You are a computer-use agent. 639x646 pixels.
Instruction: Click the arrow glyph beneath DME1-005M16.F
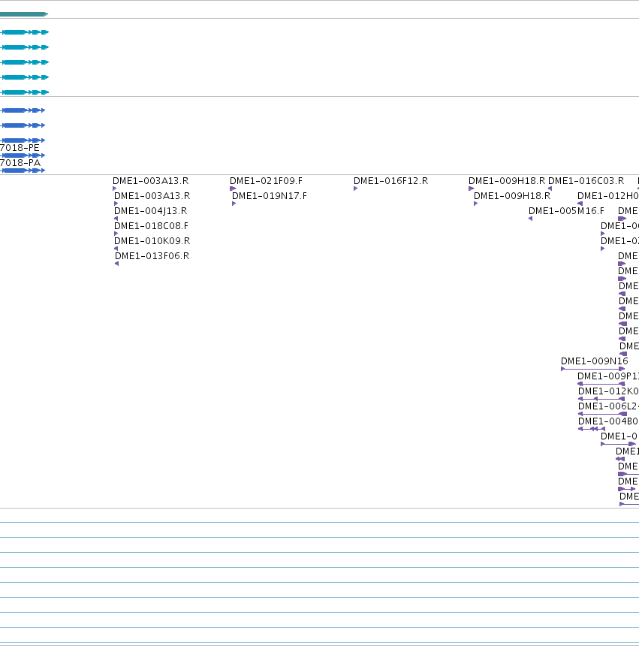(x=530, y=219)
